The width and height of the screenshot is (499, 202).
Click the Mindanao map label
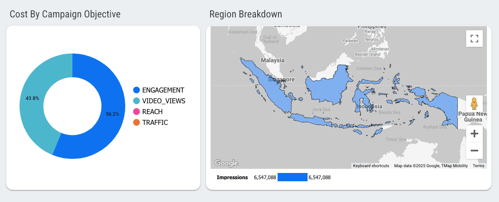(x=380, y=49)
